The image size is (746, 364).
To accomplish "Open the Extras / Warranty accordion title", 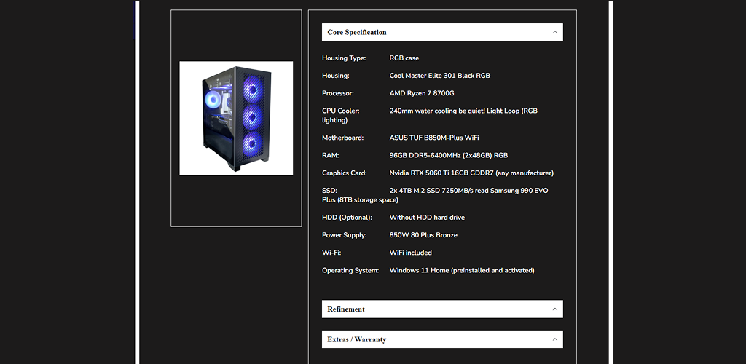I will (x=357, y=340).
